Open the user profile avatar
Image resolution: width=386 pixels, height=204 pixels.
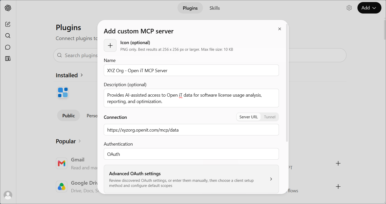pyautogui.click(x=8, y=195)
